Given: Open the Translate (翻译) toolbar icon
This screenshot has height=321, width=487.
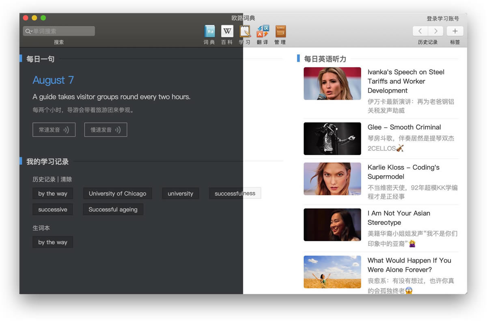Looking at the screenshot, I should (263, 31).
